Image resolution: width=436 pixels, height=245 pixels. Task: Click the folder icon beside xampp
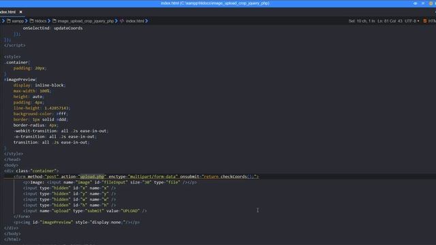point(9,21)
